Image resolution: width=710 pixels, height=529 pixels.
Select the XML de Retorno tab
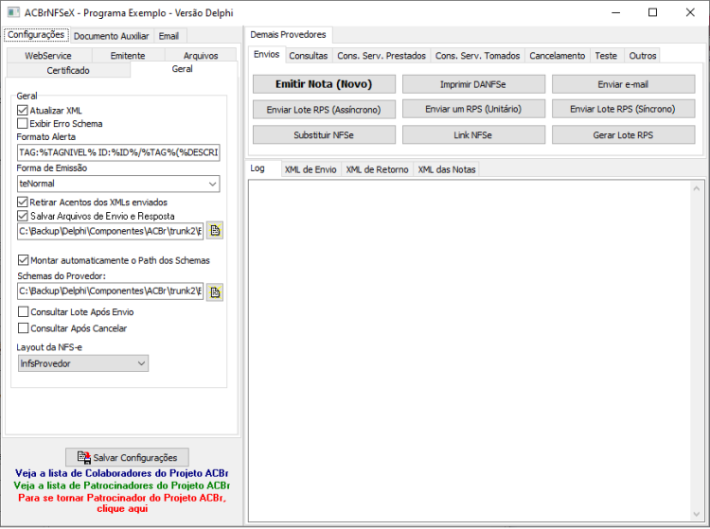click(x=377, y=169)
